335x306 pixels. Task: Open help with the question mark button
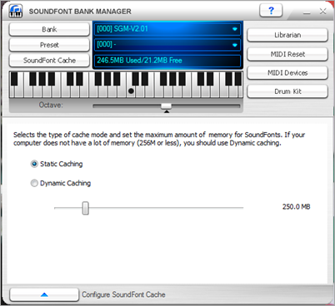[x=271, y=11]
